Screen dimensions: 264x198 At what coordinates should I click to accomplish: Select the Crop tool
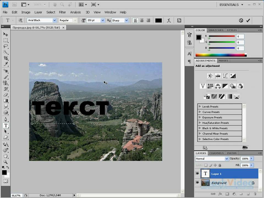click(5, 58)
